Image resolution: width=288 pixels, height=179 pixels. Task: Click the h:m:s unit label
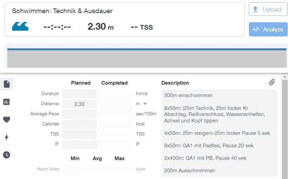pos(141,93)
